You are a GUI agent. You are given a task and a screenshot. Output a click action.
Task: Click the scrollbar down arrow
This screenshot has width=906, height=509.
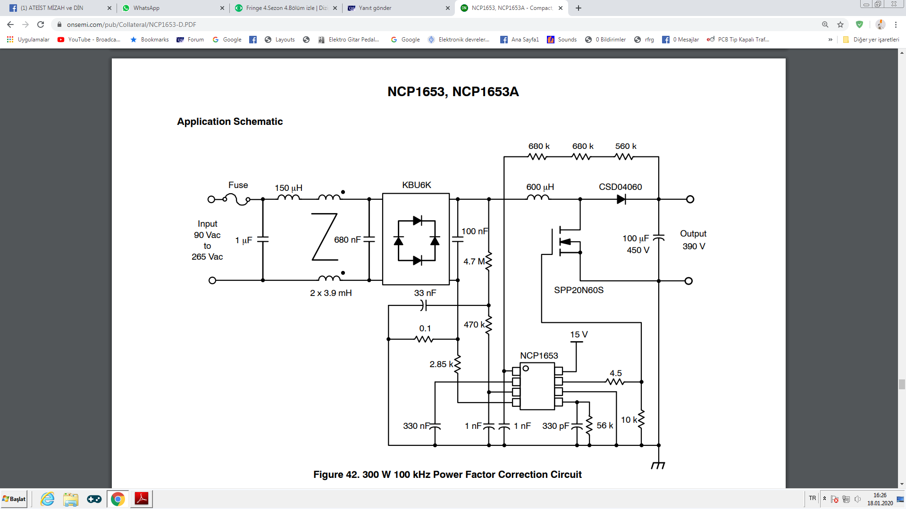pos(902,484)
